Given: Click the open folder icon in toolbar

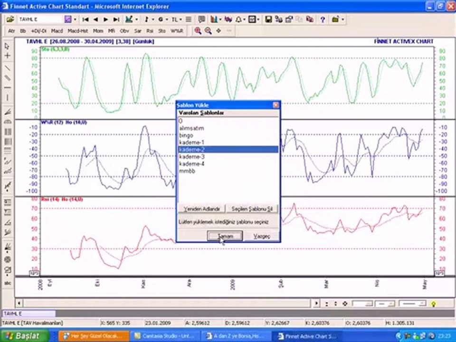Looking at the screenshot, I should pos(10,19).
